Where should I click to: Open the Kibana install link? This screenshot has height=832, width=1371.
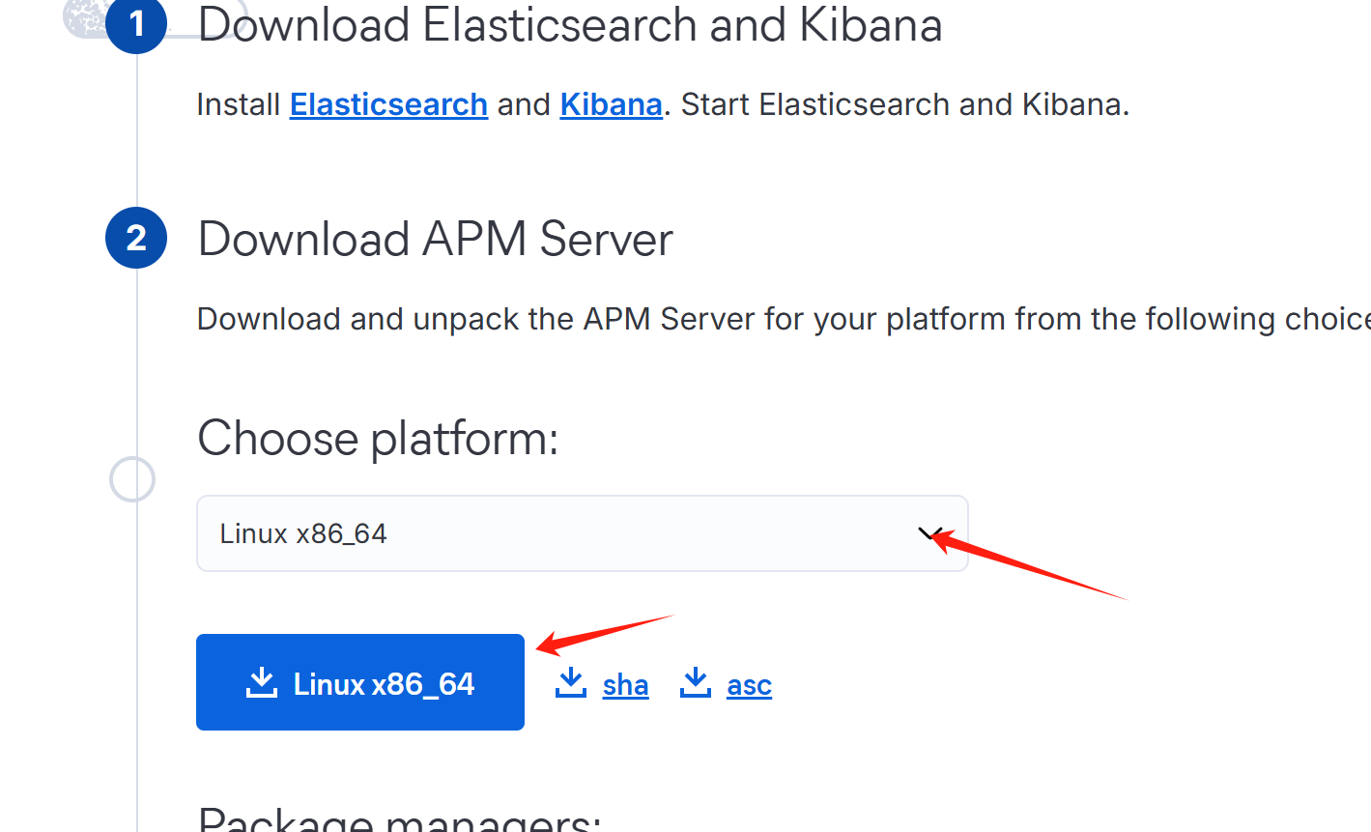pyautogui.click(x=611, y=104)
